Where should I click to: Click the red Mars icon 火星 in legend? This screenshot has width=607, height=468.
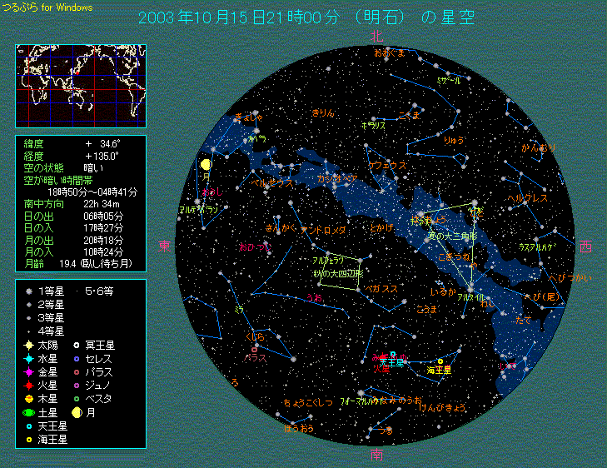(x=28, y=385)
